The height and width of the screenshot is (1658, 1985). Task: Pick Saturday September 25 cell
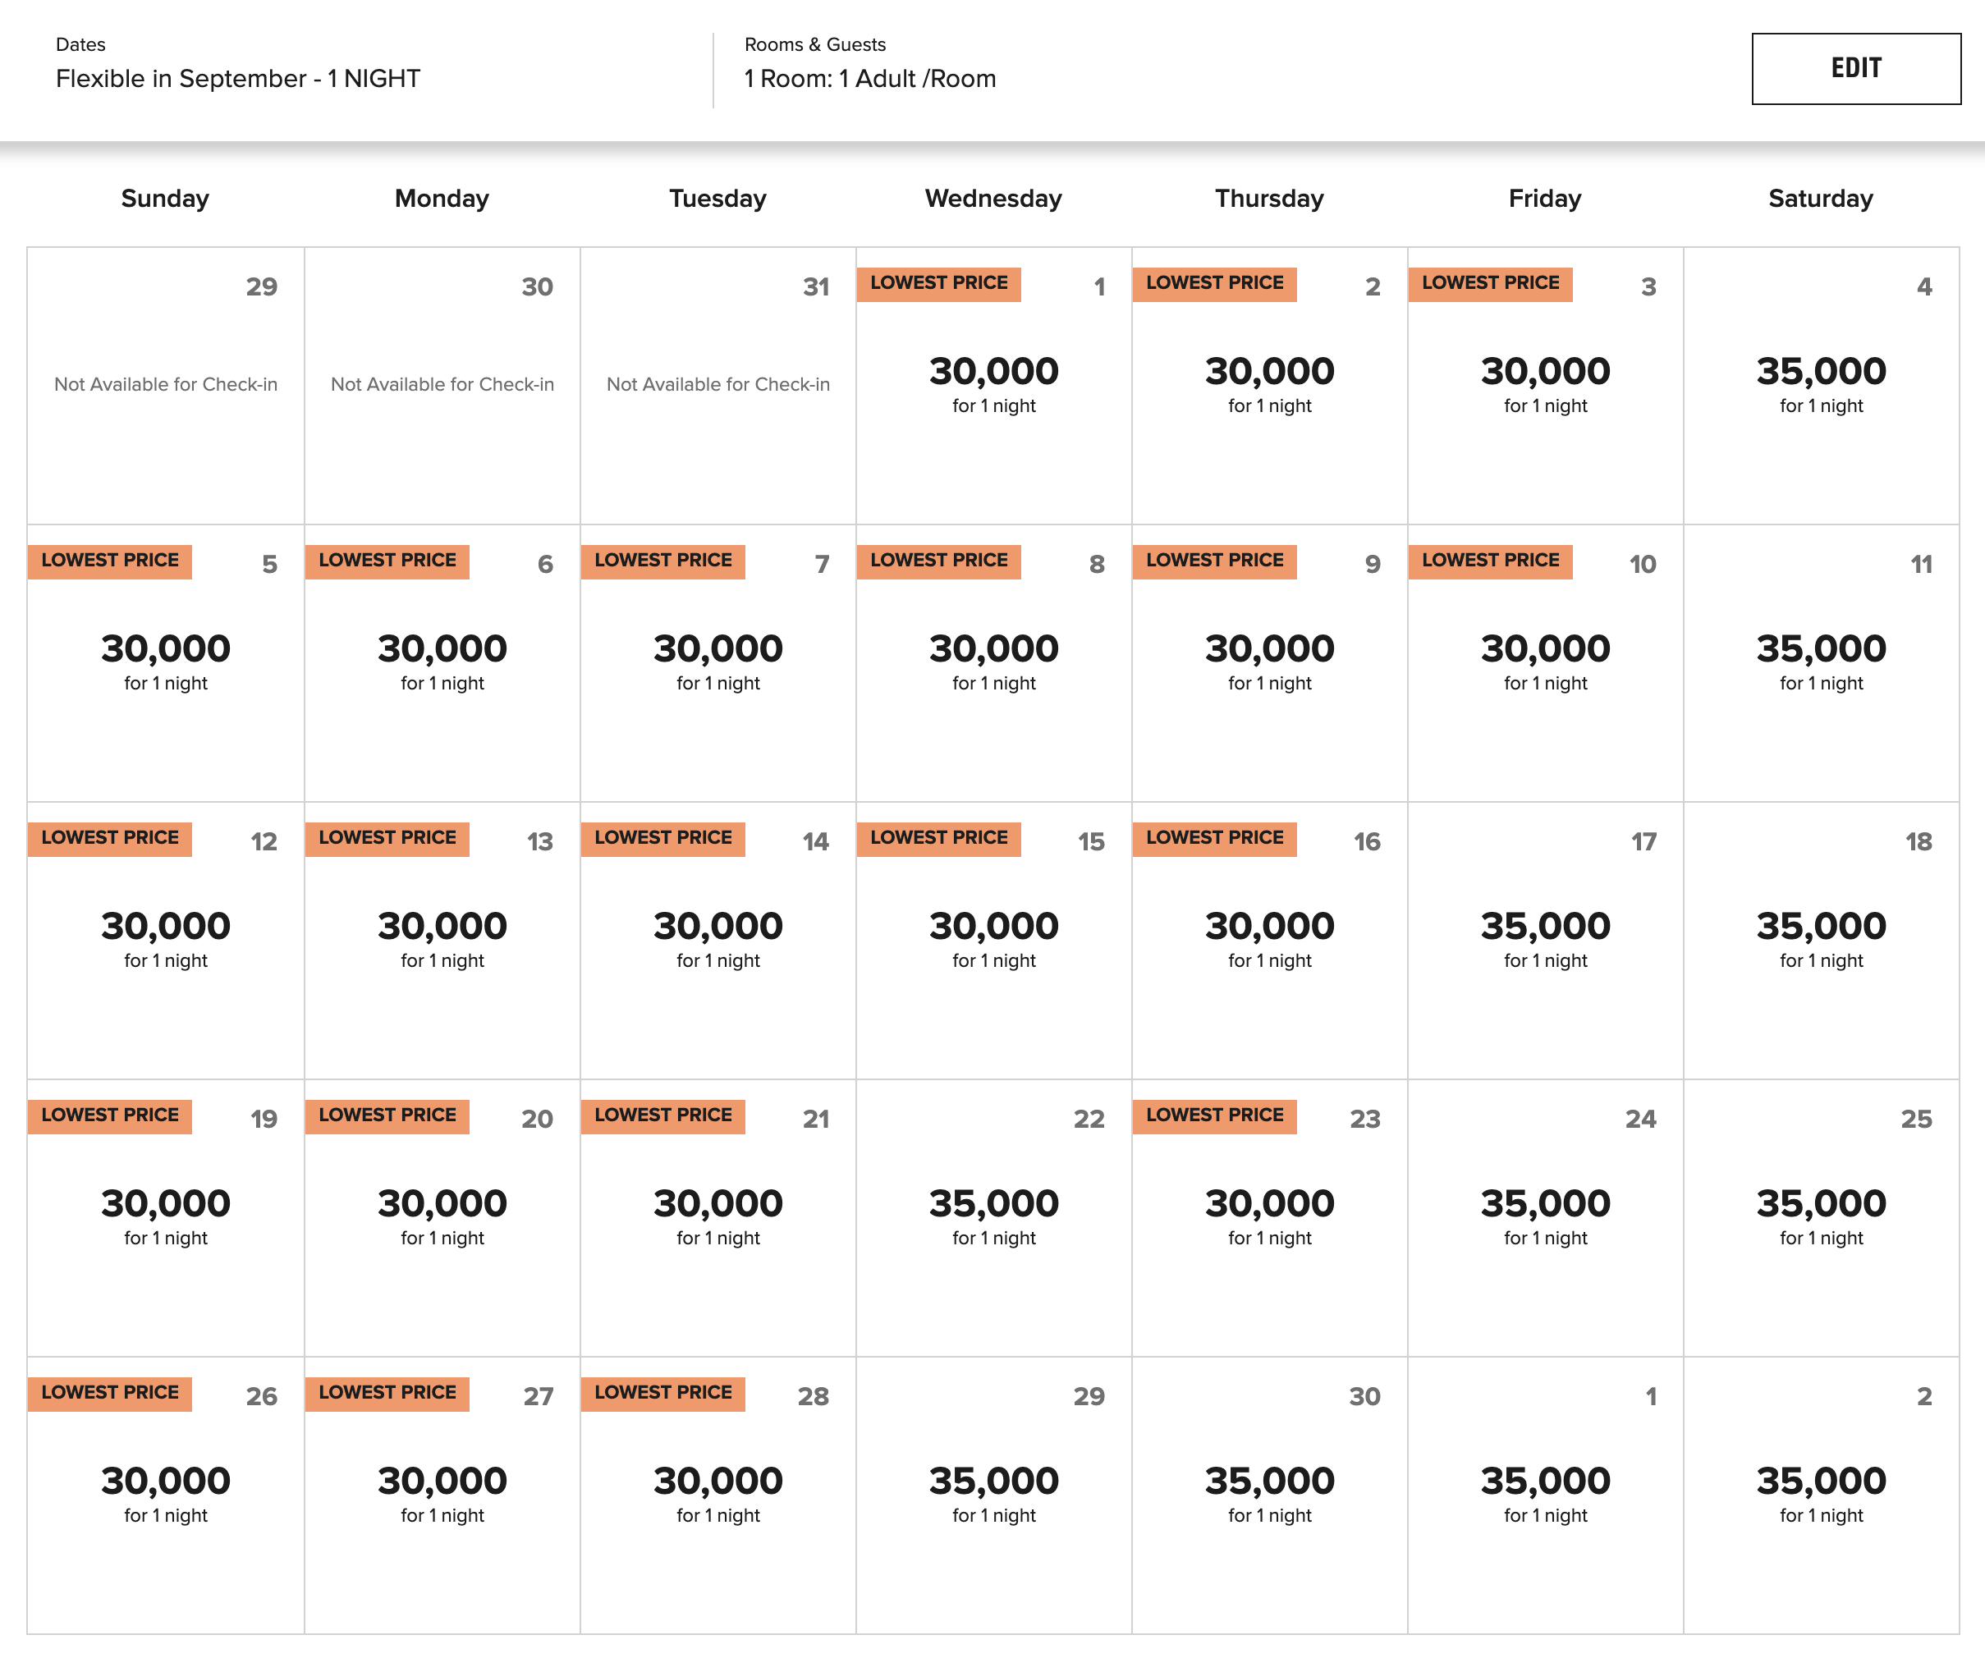pyautogui.click(x=1821, y=1216)
